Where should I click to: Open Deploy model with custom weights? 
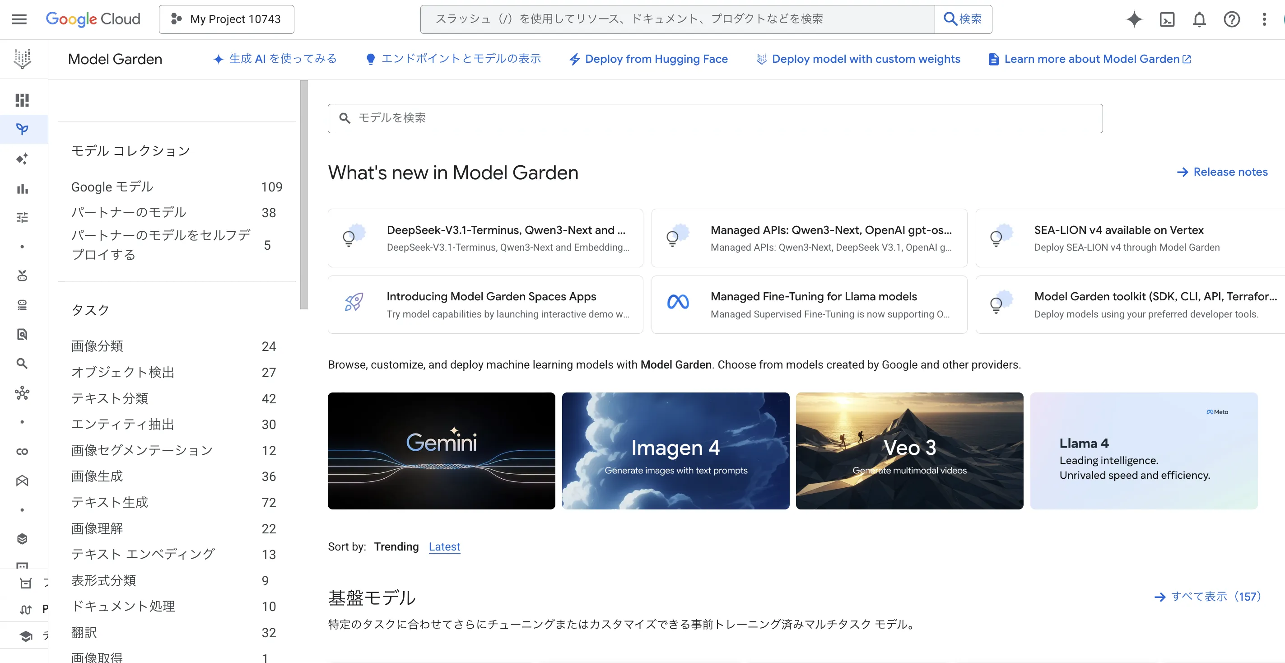point(858,59)
